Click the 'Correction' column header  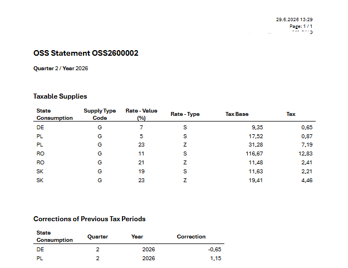coord(191,237)
